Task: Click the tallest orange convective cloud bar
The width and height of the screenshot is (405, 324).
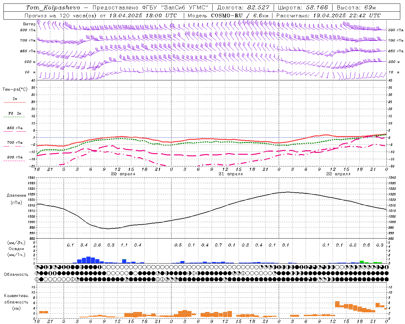Action: tap(337, 304)
